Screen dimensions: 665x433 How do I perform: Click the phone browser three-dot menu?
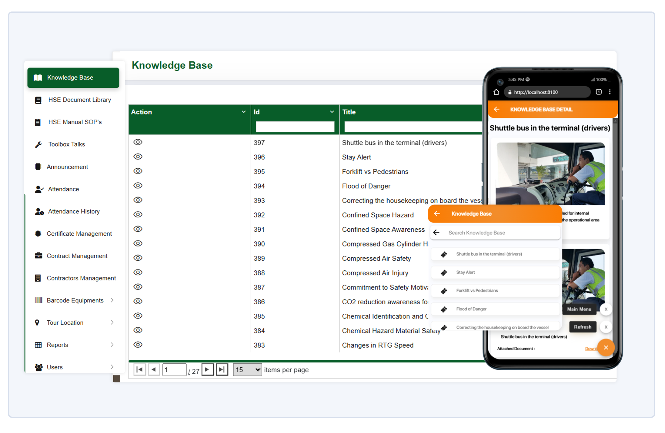pos(610,92)
